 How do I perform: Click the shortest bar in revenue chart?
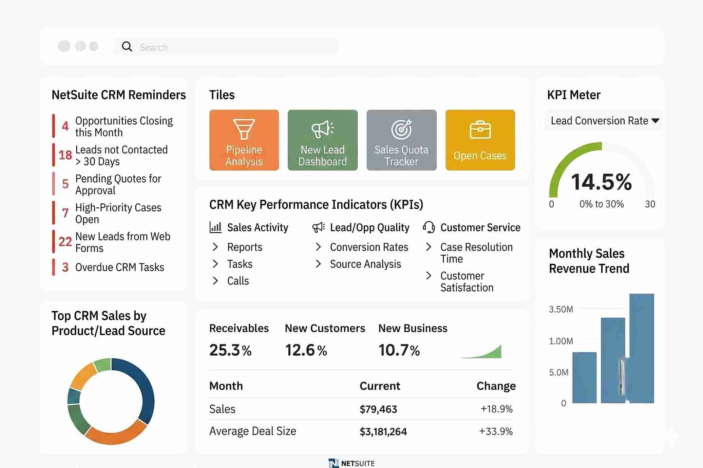(584, 377)
